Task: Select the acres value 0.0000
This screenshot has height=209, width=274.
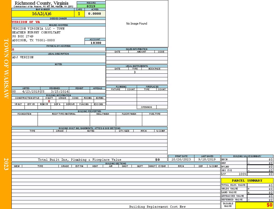Action: [x=95, y=14]
